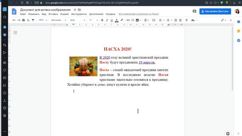This screenshot has height=136, width=242.
Task: Open browser sidebar settings gear
Action: [5, 116]
